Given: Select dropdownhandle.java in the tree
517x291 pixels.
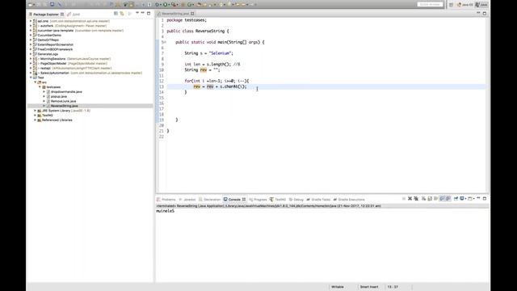Looking at the screenshot, I should click(x=66, y=91).
